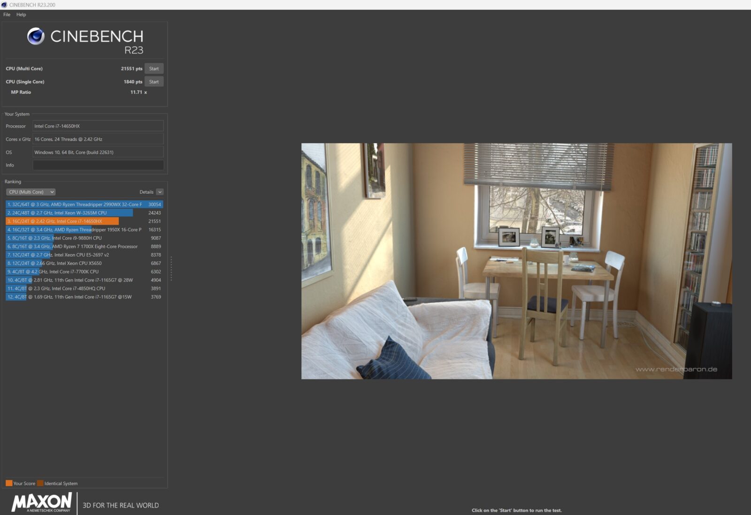
Task: Open the Help menu
Action: [21, 15]
